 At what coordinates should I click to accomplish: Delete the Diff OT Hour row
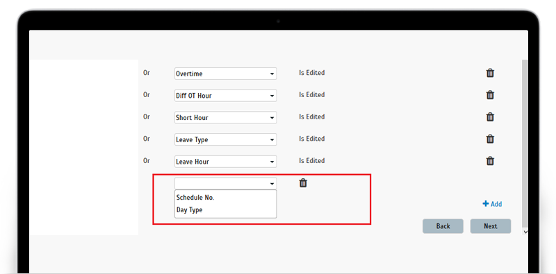tap(490, 95)
